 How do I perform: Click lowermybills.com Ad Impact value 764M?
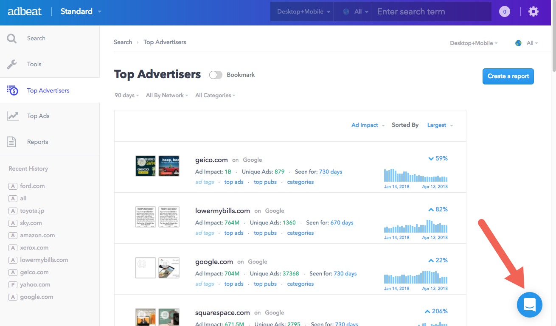(232, 223)
